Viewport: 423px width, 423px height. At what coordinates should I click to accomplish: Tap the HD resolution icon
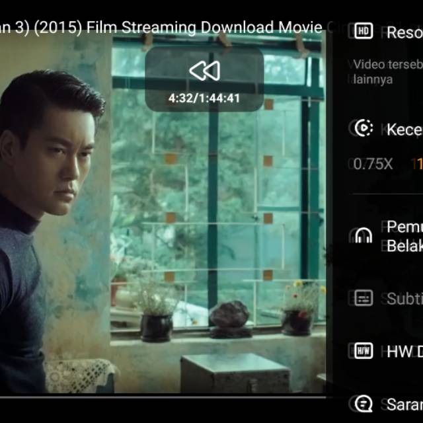click(364, 31)
